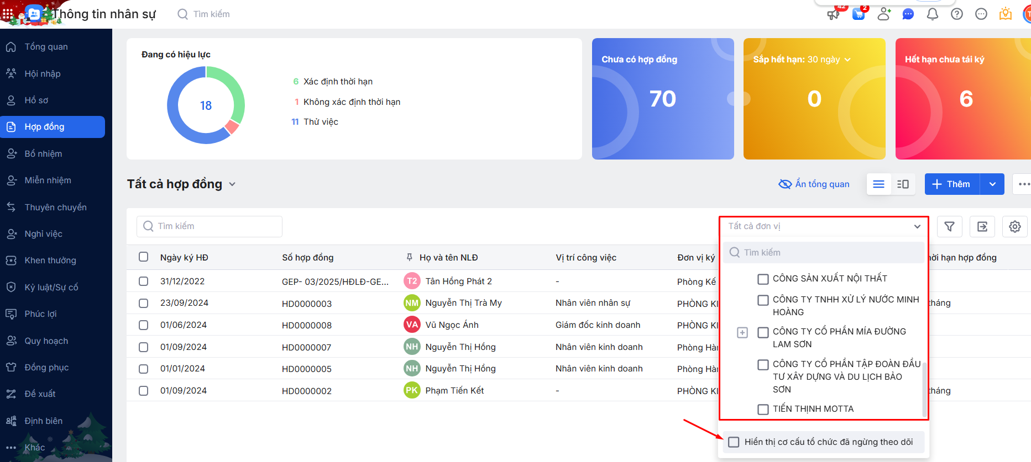Screen dimensions: 1031x462
Task: Expand Tất cả hợp đồng view dropdown
Action: (232, 184)
